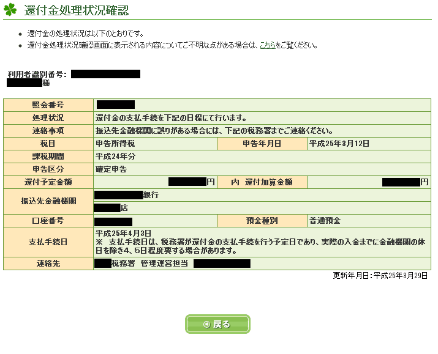Click the 内 還付加算金額 header cell
The height and width of the screenshot is (354, 438).
pyautogui.click(x=262, y=182)
